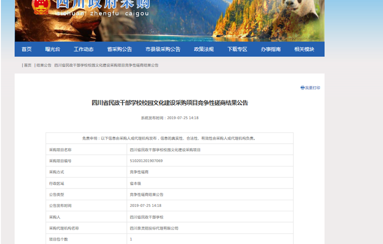Click the national emblem logo in header

point(42,6)
